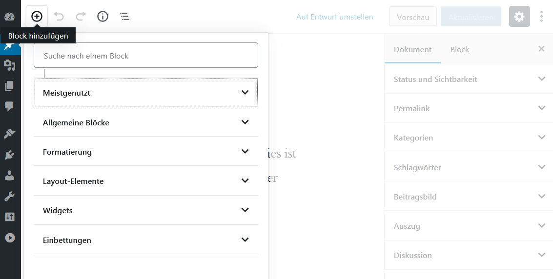Expand the Meistgenutzt block category
The image size is (553, 279).
146,93
